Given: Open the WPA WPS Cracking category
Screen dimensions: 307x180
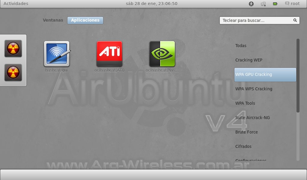Looking at the screenshot, I should (254, 89).
